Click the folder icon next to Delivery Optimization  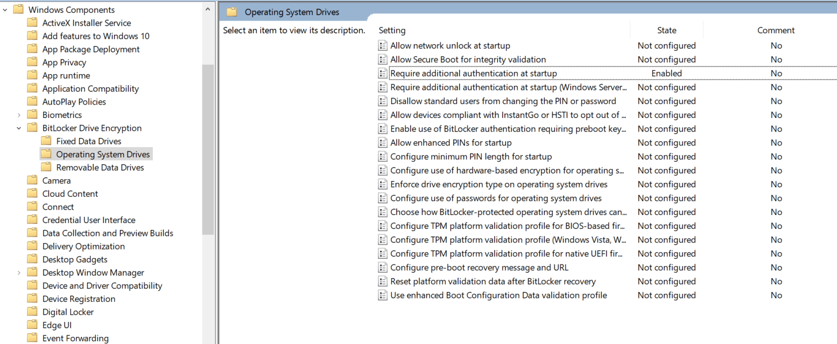[32, 246]
